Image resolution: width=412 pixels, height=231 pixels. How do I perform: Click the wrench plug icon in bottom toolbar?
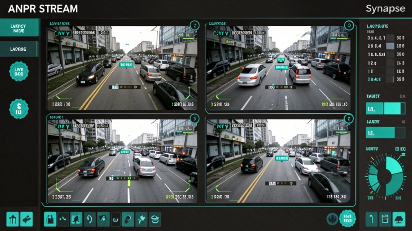click(141, 219)
